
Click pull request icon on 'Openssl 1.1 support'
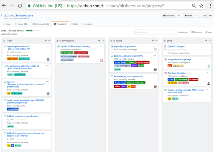point(165,46)
